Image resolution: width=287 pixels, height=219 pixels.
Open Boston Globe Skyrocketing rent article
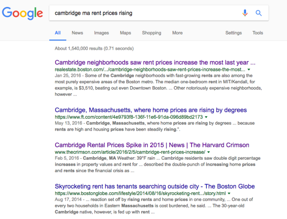coord(155,186)
